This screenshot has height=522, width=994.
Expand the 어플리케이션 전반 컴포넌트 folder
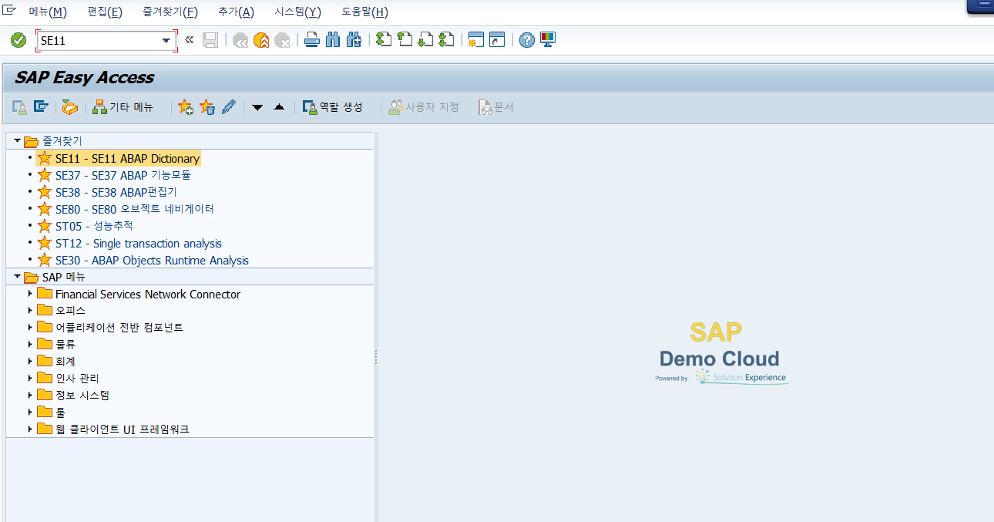(30, 328)
